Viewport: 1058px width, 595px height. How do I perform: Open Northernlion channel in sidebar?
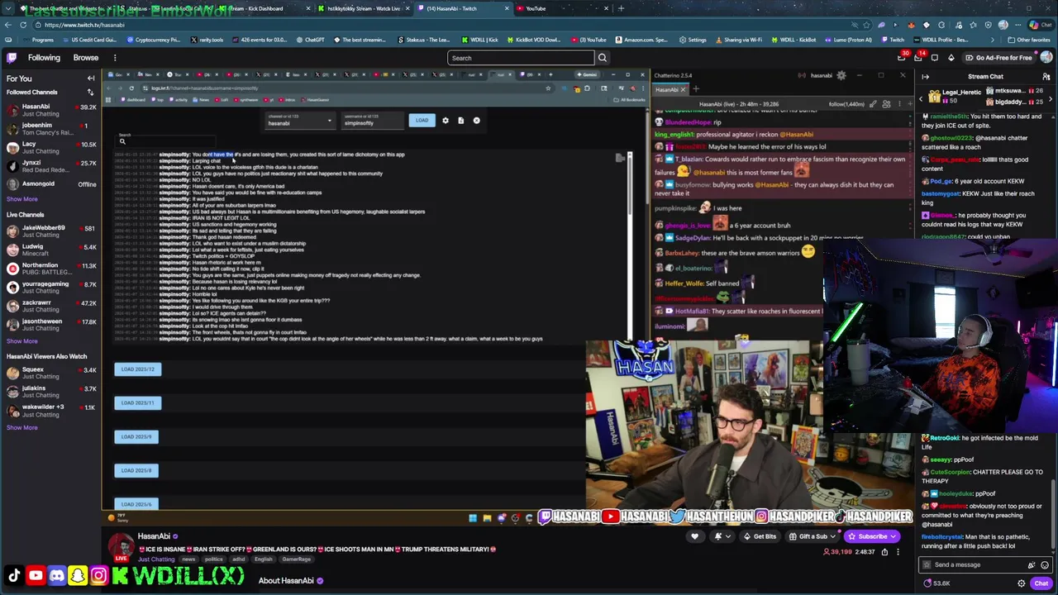coord(51,269)
